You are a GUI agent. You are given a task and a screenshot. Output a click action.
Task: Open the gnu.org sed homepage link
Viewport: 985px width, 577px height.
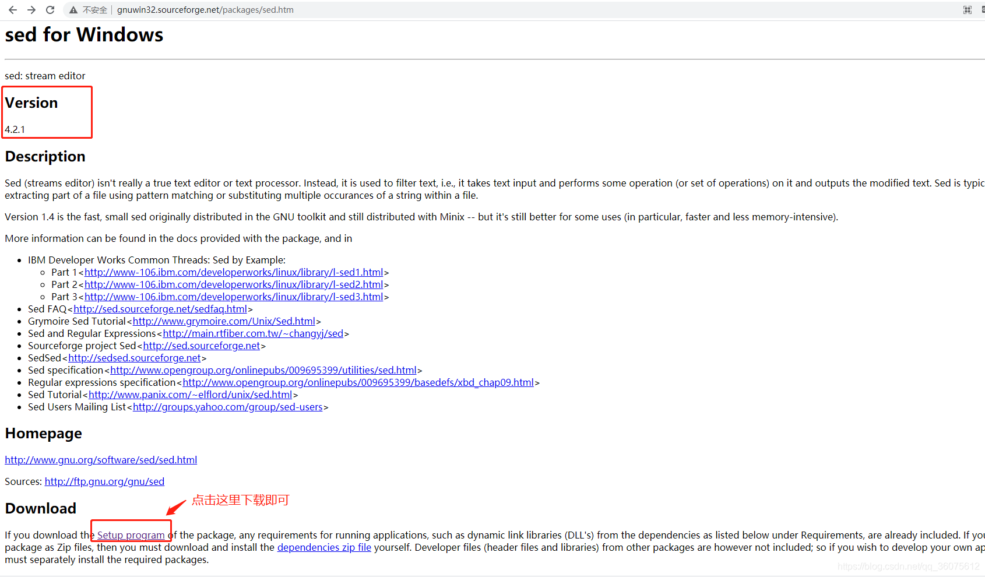pos(101,460)
